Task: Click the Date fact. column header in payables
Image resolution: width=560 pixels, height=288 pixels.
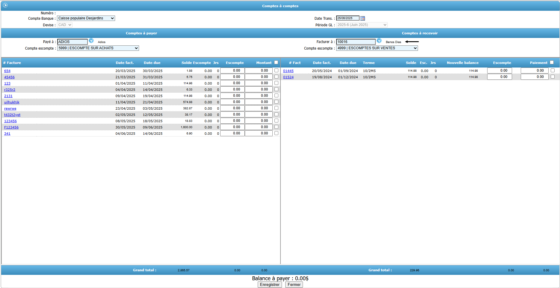Action: (125, 63)
